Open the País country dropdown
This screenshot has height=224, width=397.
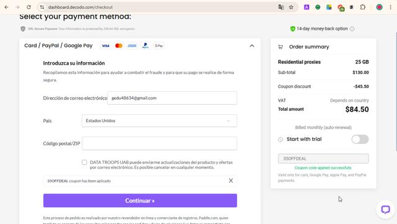159,120
